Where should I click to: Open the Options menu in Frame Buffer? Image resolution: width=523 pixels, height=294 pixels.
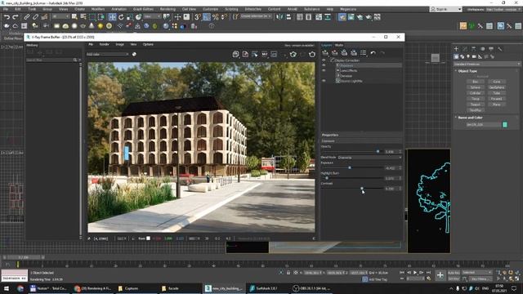pyautogui.click(x=148, y=44)
